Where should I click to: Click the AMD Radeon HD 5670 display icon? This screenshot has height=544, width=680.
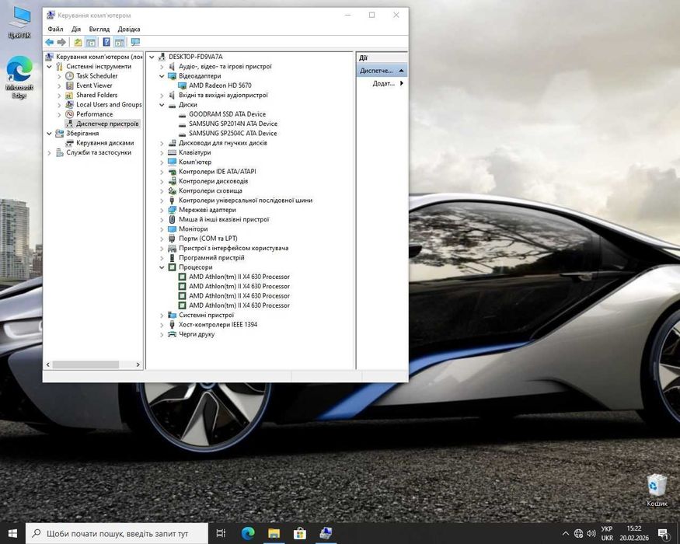point(182,85)
